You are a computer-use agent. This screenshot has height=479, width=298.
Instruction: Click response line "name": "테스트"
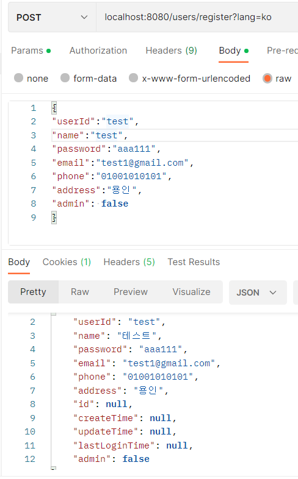tap(117, 336)
